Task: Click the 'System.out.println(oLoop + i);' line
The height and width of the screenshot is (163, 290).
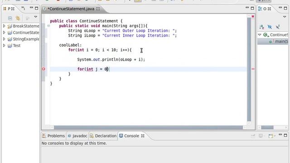Action: click(111, 59)
